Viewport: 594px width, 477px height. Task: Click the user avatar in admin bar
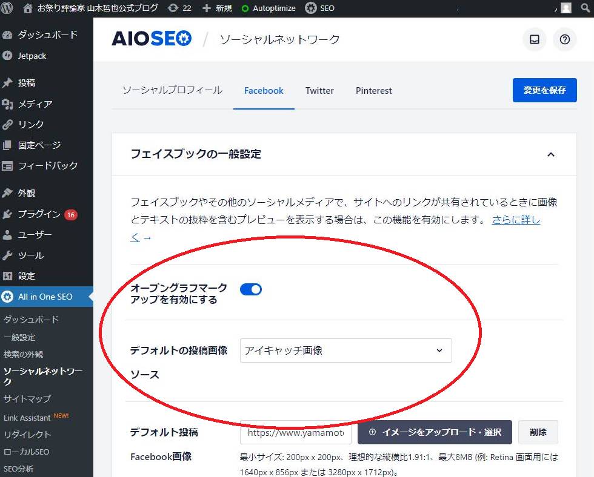pyautogui.click(x=566, y=8)
